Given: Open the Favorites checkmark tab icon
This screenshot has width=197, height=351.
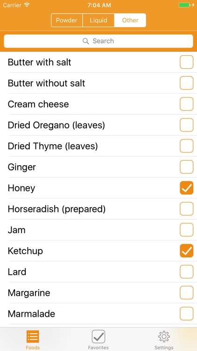Looking at the screenshot, I should [x=98, y=336].
